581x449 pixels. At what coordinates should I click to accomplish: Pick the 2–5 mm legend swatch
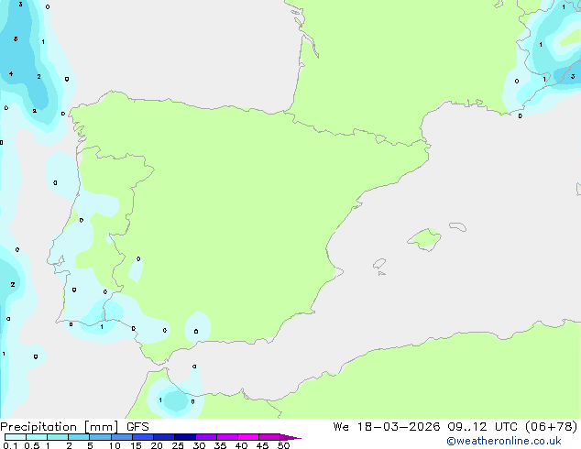79,437
